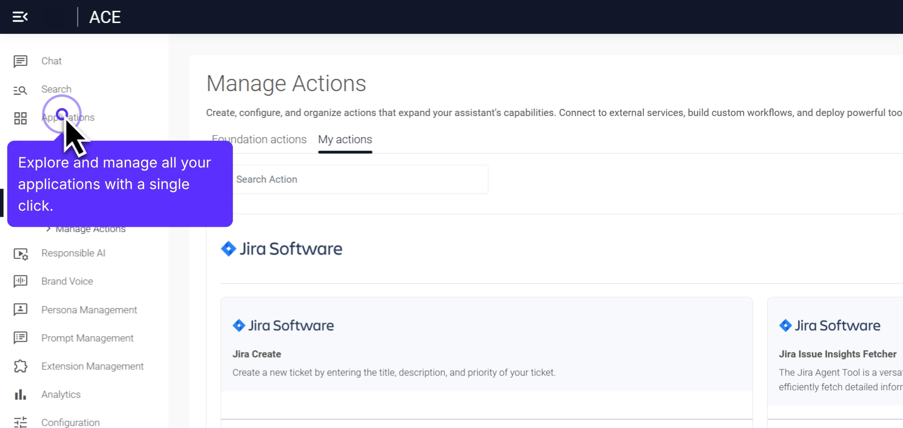Open Brand Voice via its speech-wave icon
The height and width of the screenshot is (428, 903).
(20, 282)
